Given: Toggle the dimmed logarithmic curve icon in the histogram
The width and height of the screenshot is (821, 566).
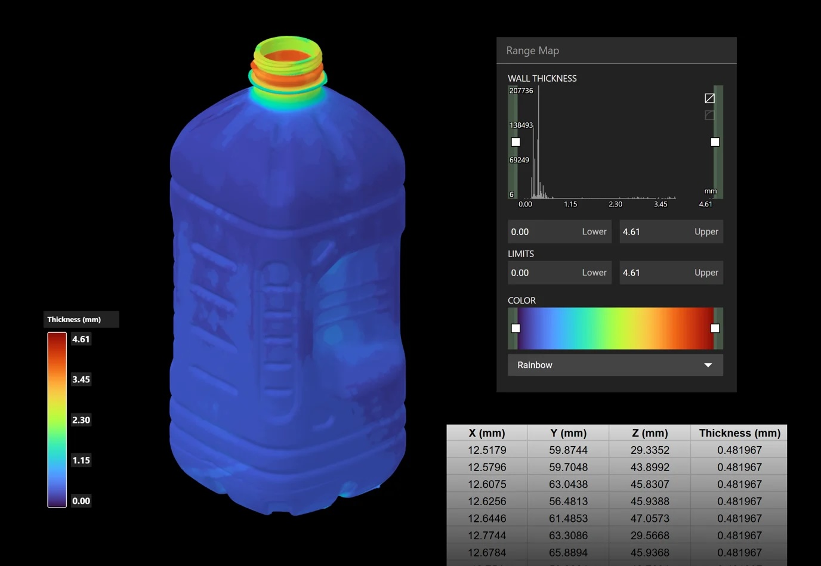Looking at the screenshot, I should tap(709, 115).
